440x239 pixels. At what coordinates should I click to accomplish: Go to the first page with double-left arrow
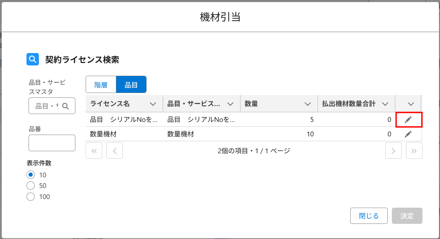click(94, 150)
